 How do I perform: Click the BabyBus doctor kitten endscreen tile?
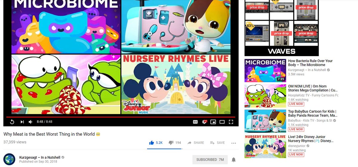pos(176,27)
